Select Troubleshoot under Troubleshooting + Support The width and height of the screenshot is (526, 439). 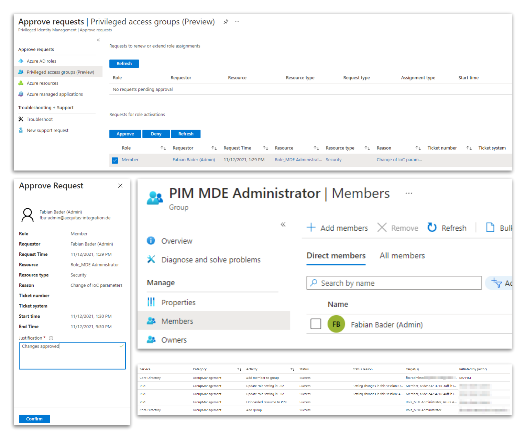click(x=40, y=119)
